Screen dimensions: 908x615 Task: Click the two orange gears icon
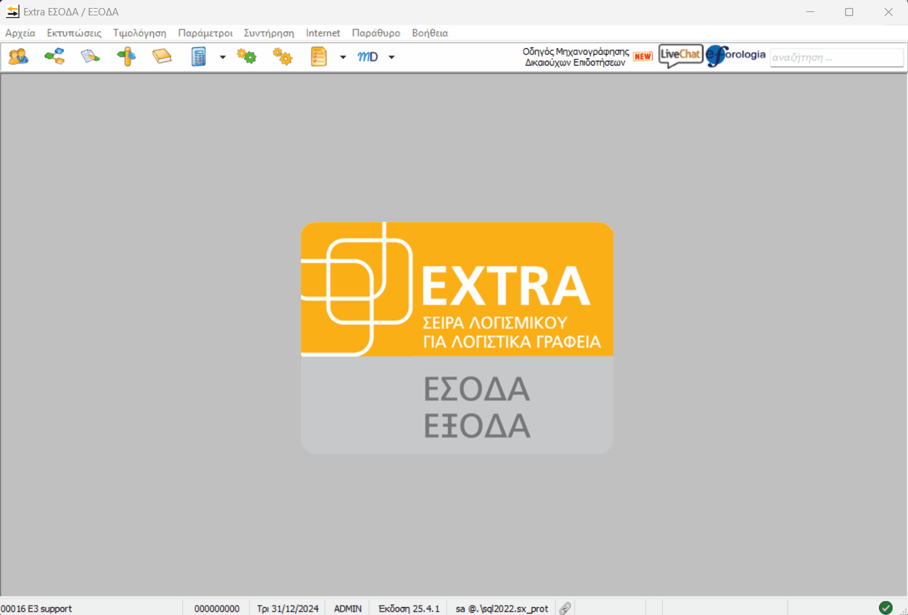283,57
